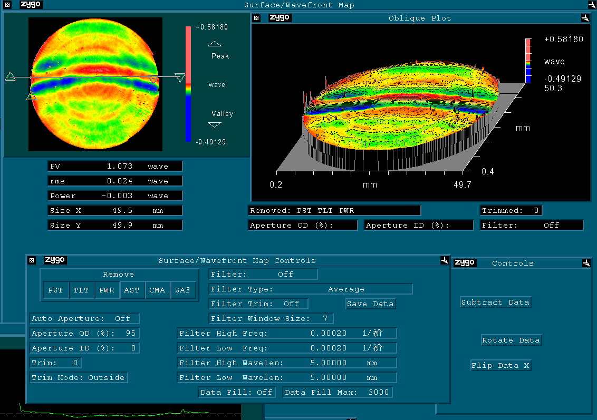Click the circular filled wavefront map
Image resolution: width=597 pixels, height=420 pixels.
click(95, 84)
